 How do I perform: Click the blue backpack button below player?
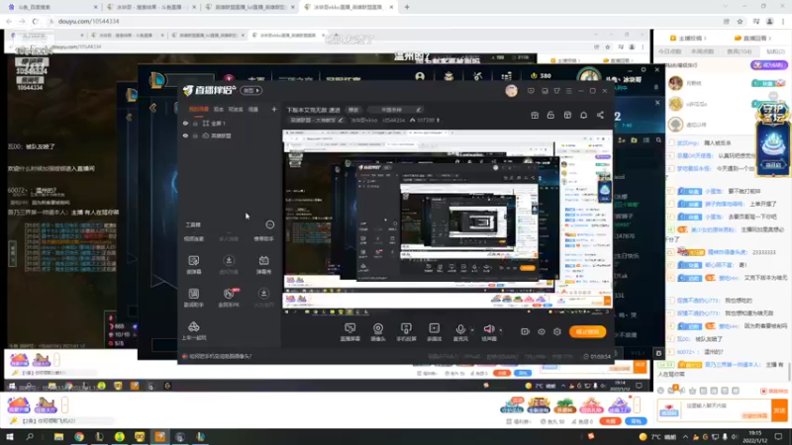[x=636, y=421]
